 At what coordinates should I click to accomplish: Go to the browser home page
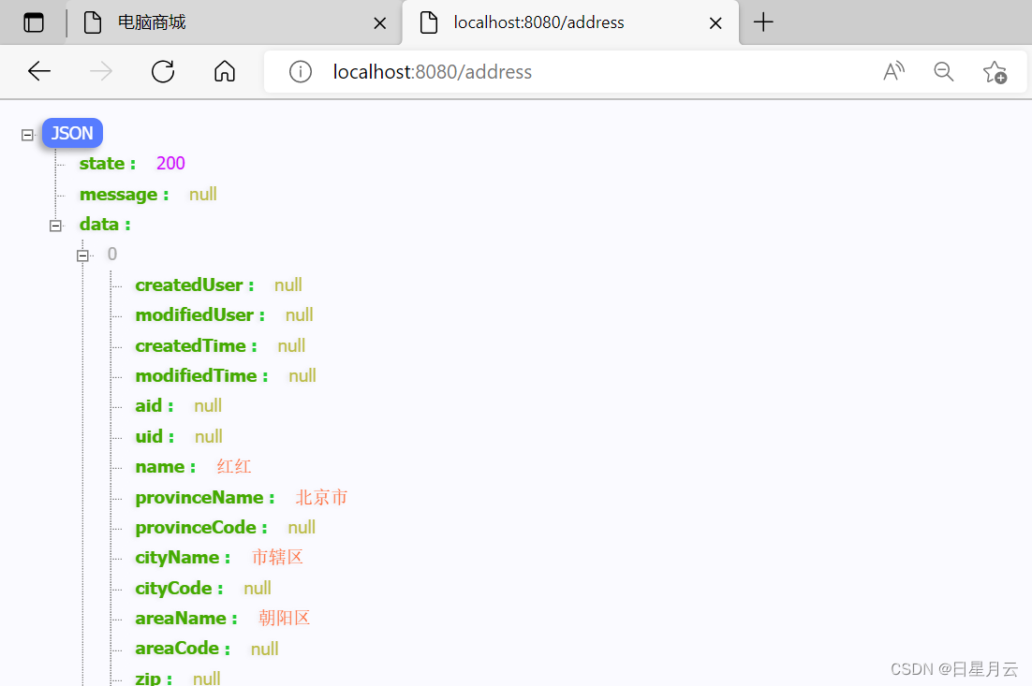tap(225, 72)
